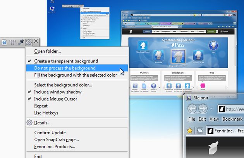Enable the Repeat option
Image resolution: width=244 pixels, height=158 pixels.
(77, 106)
